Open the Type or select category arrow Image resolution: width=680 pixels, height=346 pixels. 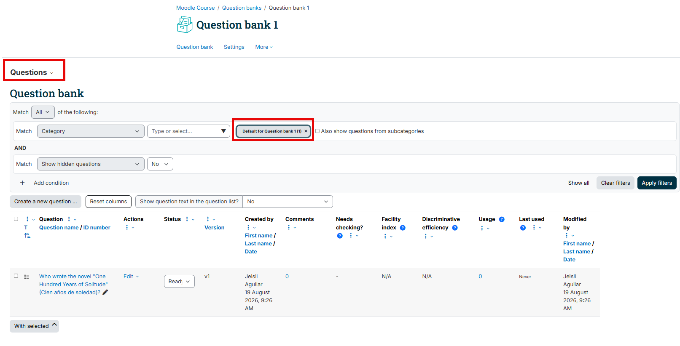[x=223, y=131]
